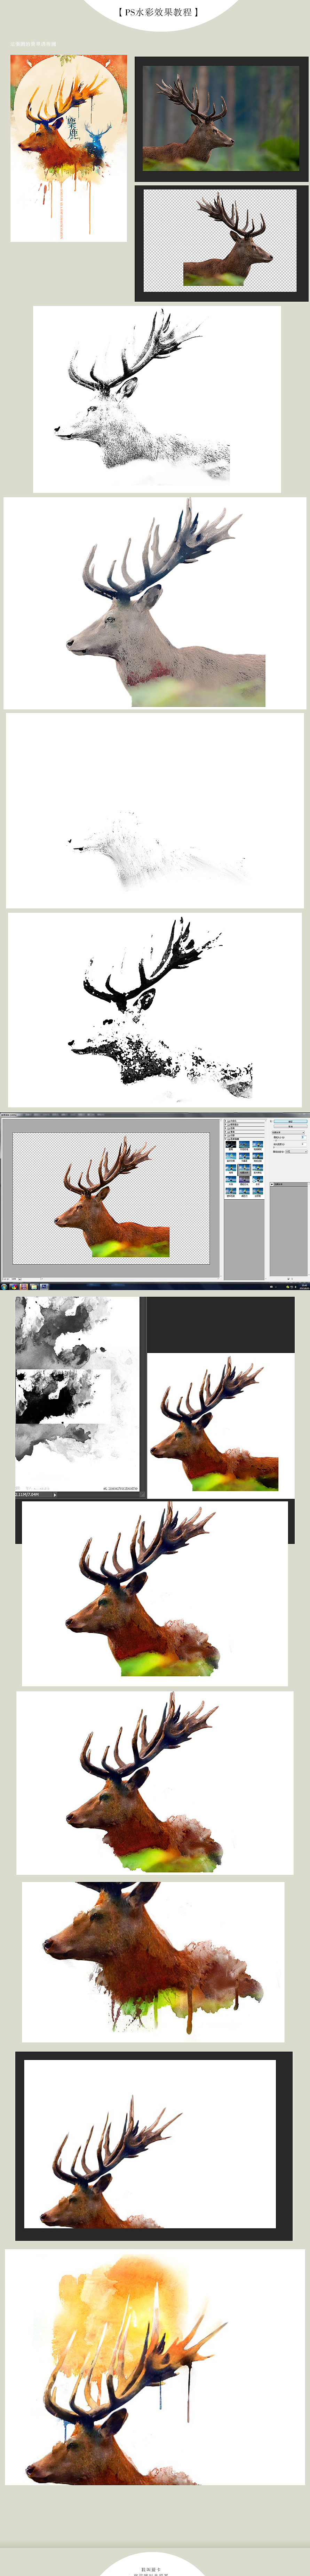
Task: Click the close-up deer head with green drips
Action: (x=152, y=1961)
